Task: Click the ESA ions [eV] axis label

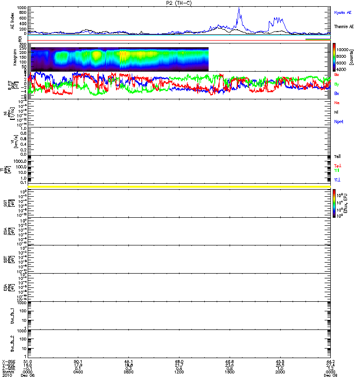Action: pos(9,231)
